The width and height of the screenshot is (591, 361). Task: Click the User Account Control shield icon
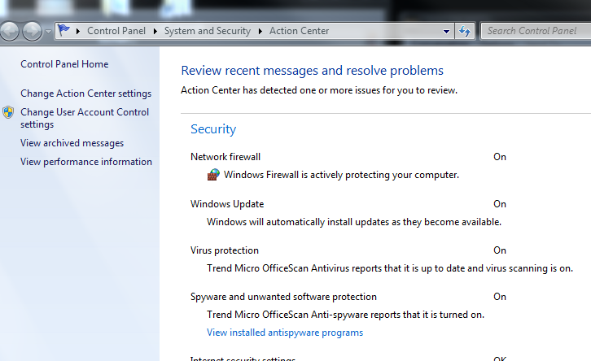click(x=8, y=112)
